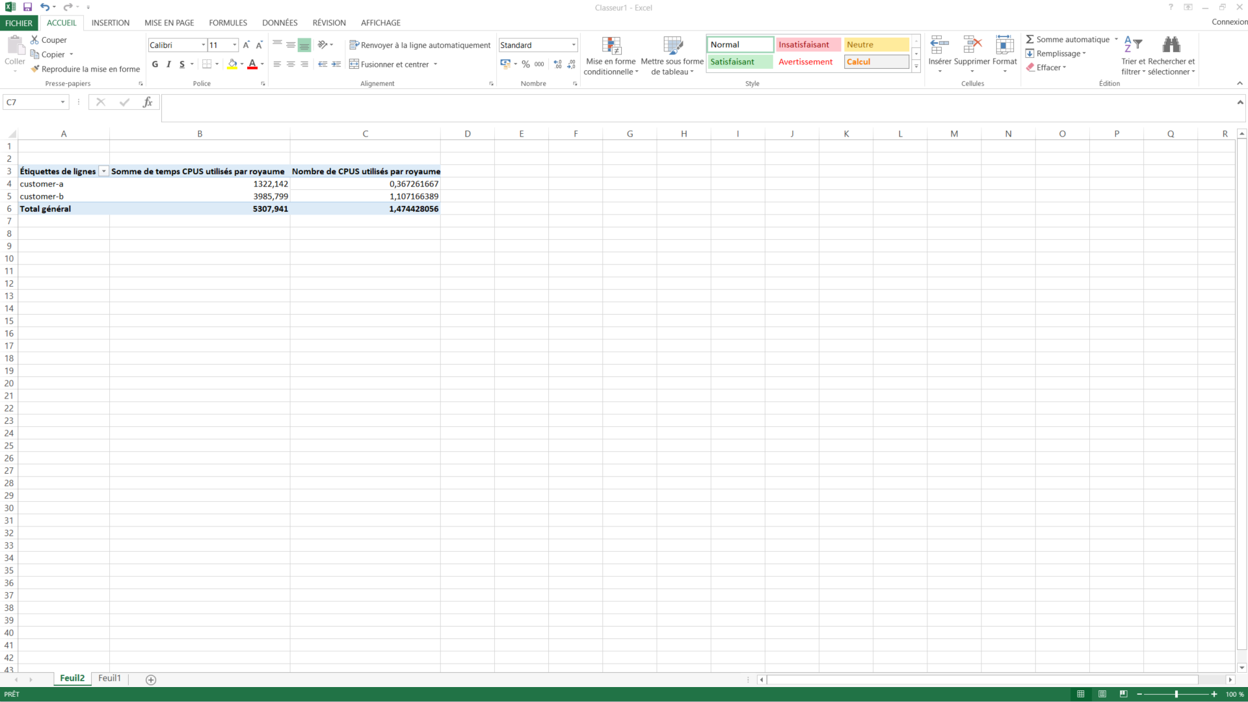
Task: Toggle italic formatting with I button
Action: [168, 64]
